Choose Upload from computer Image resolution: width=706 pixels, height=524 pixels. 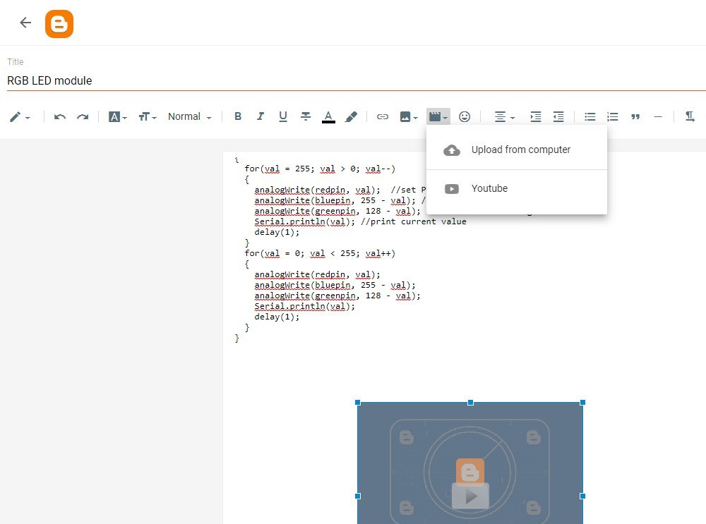[x=517, y=150]
